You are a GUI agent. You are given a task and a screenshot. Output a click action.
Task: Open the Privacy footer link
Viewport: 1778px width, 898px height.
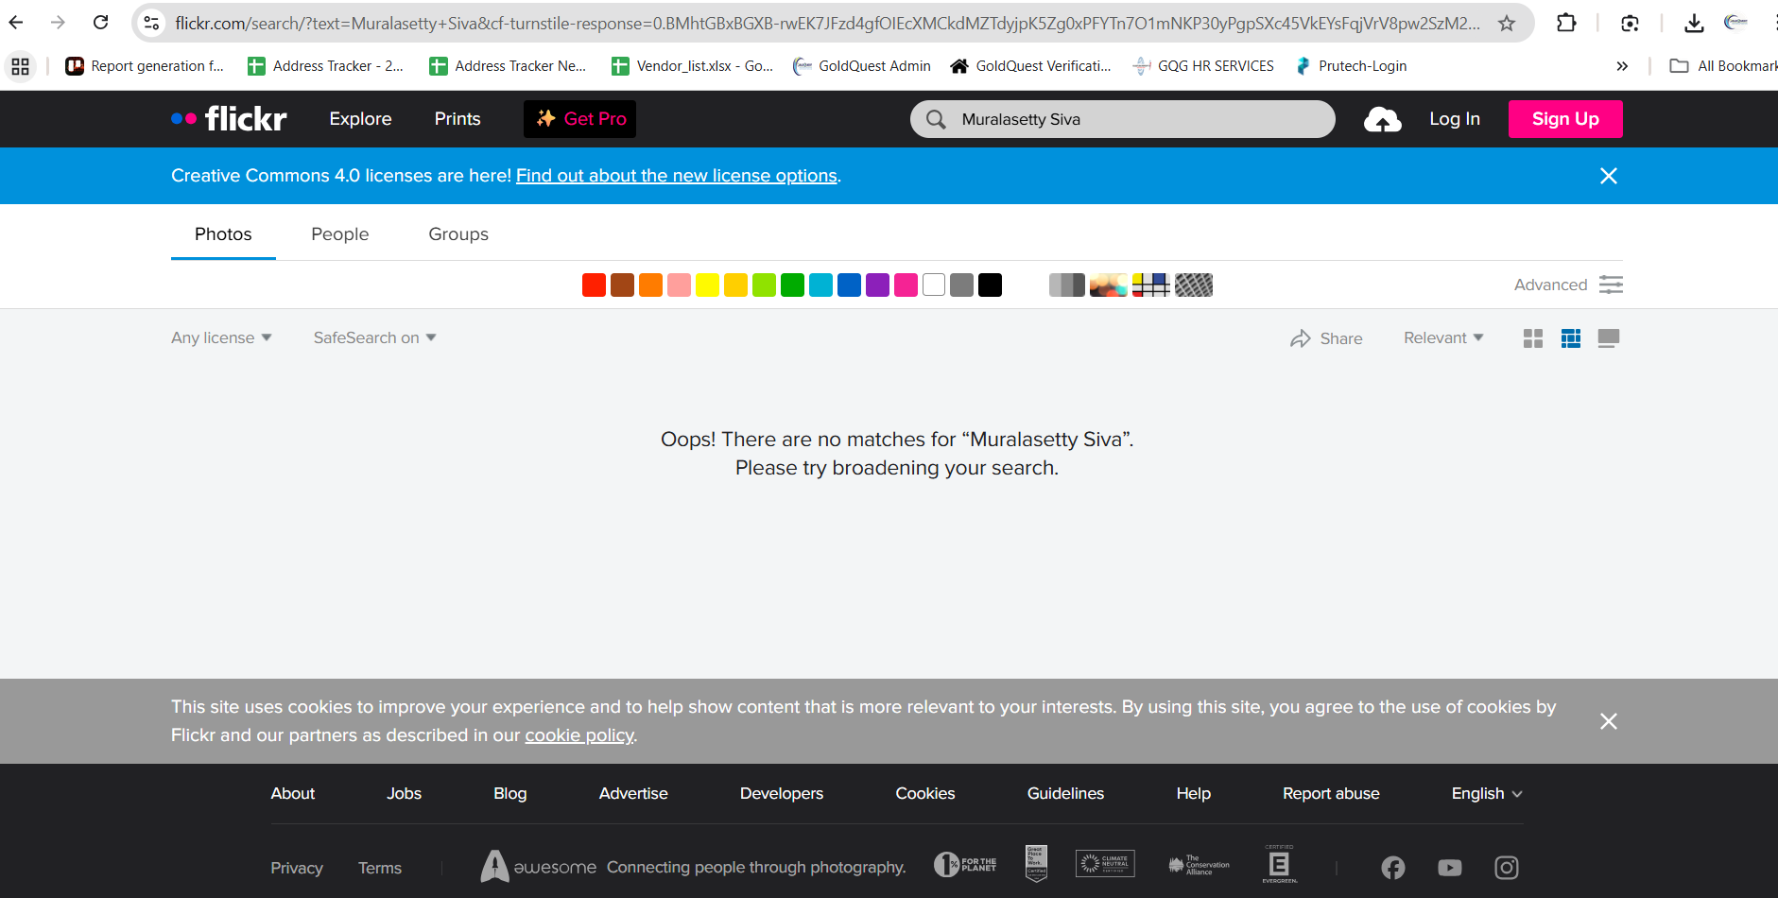297,868
